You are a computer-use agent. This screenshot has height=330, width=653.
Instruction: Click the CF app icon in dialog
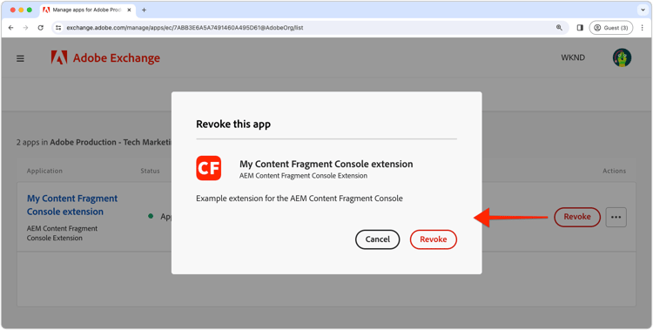[209, 168]
